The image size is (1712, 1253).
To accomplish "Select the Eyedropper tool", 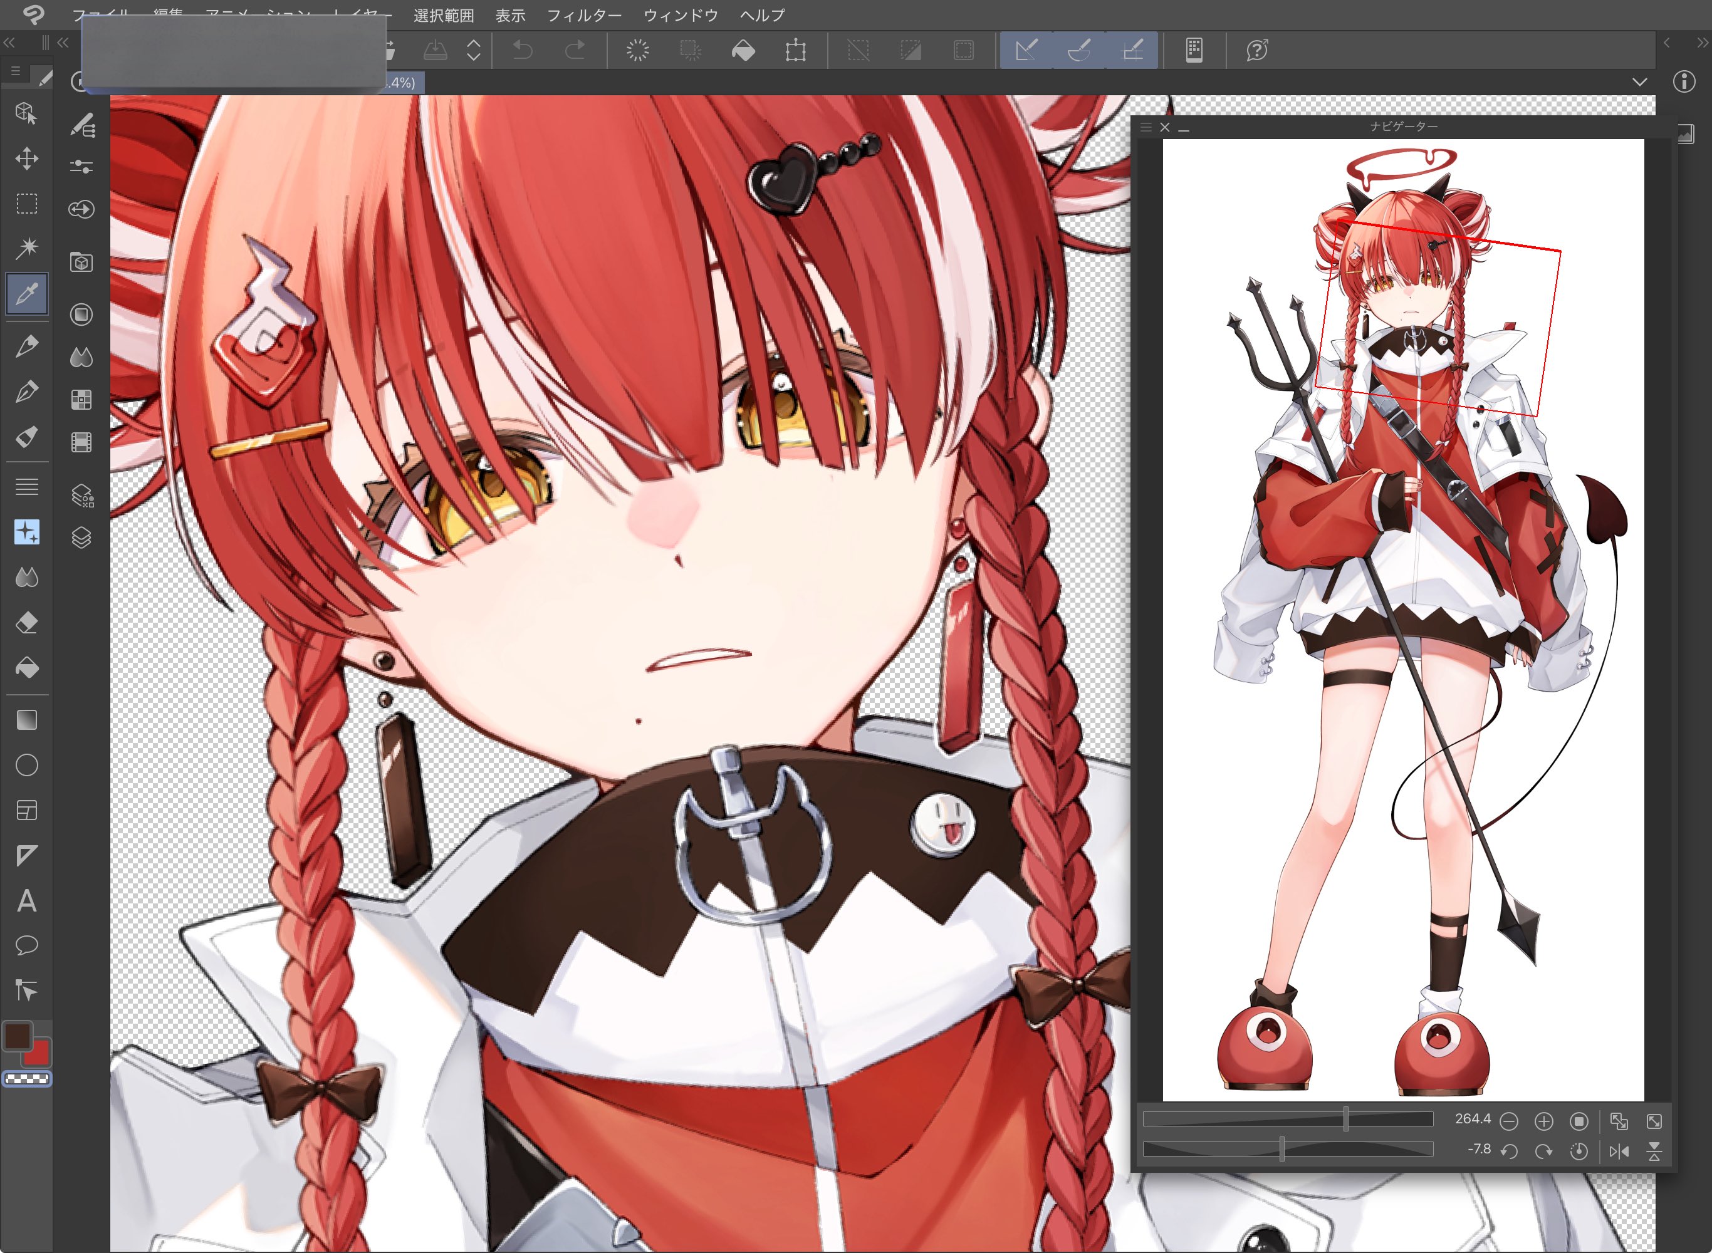I will pyautogui.click(x=26, y=294).
